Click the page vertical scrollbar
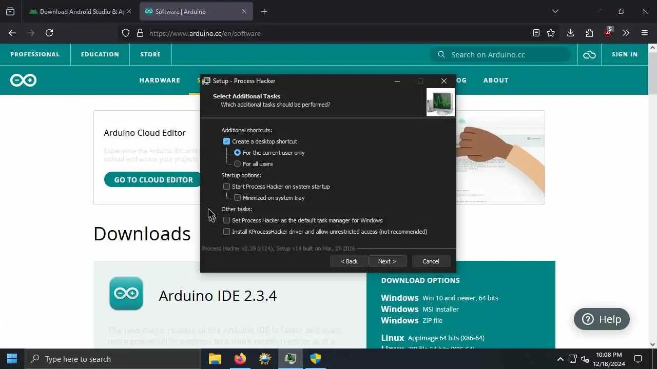The height and width of the screenshot is (369, 657). click(x=652, y=195)
